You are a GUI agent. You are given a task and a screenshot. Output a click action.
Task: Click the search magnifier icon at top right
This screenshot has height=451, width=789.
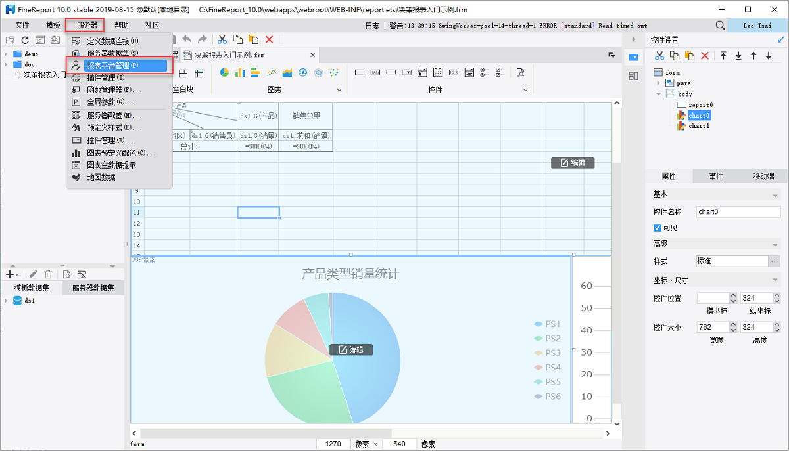click(720, 26)
